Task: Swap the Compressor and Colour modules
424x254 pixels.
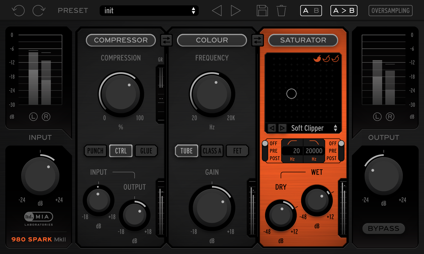Action: tap(166, 40)
